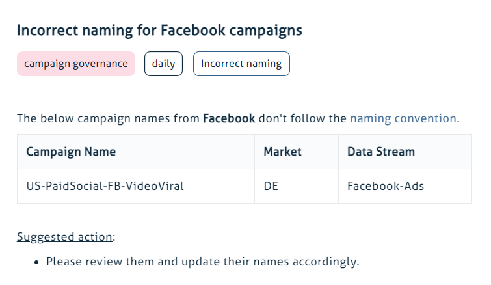Viewport: 491px width, 285px height.
Task: Click the bold 'Facebook' word in description
Action: pos(230,118)
